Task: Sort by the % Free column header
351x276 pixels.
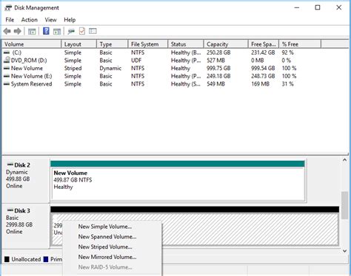Action: coord(300,44)
